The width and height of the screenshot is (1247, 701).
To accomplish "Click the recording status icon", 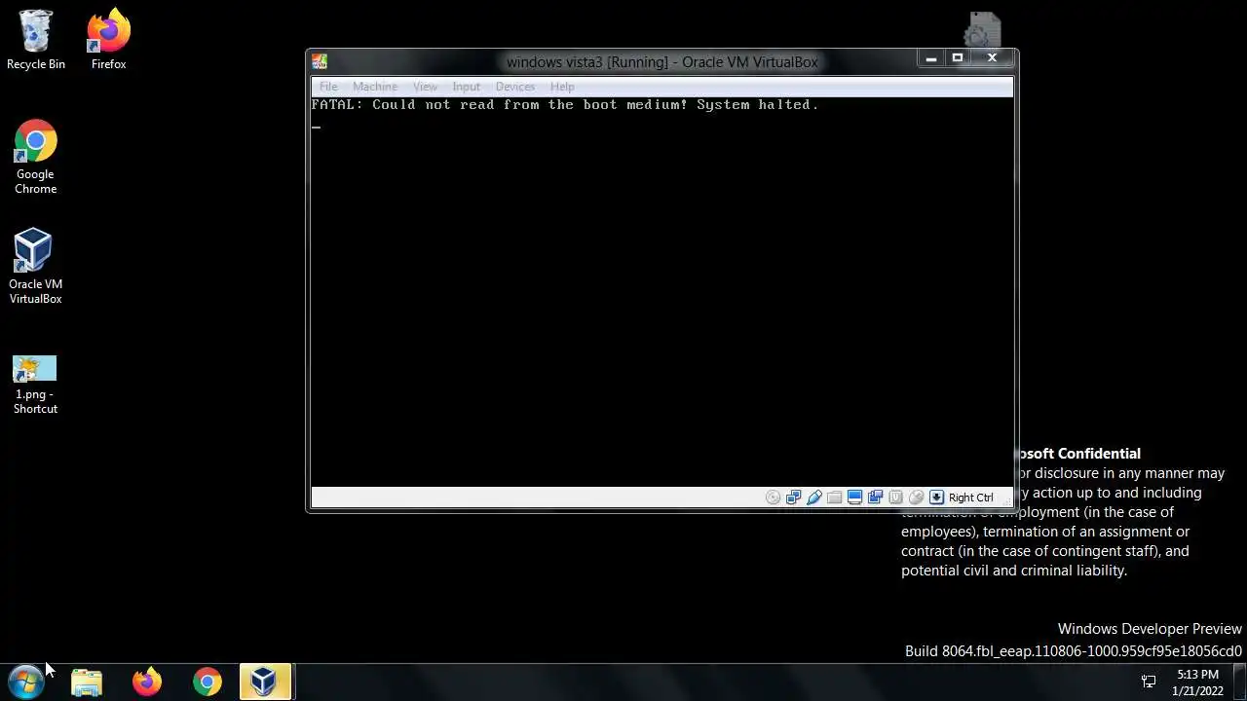I will 875,498.
